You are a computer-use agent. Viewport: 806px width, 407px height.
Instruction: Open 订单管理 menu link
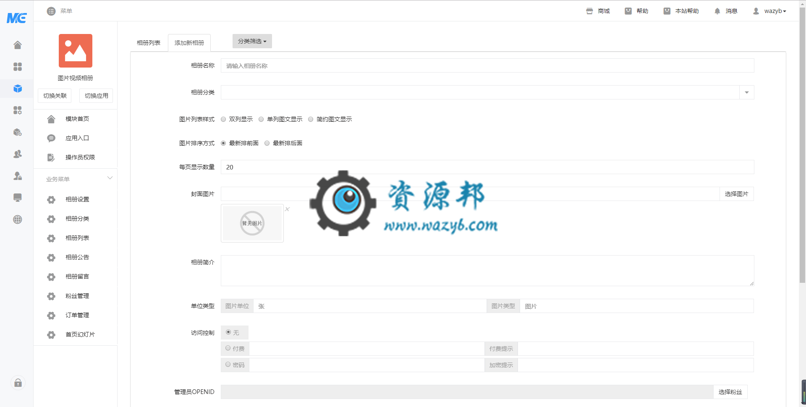(77, 315)
